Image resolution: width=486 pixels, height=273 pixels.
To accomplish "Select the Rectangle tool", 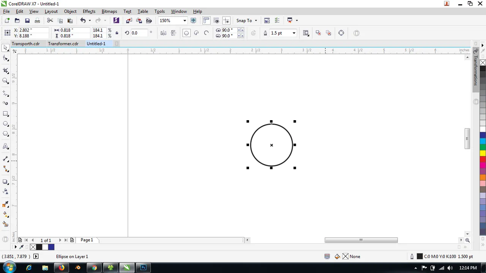I will 5,114.
